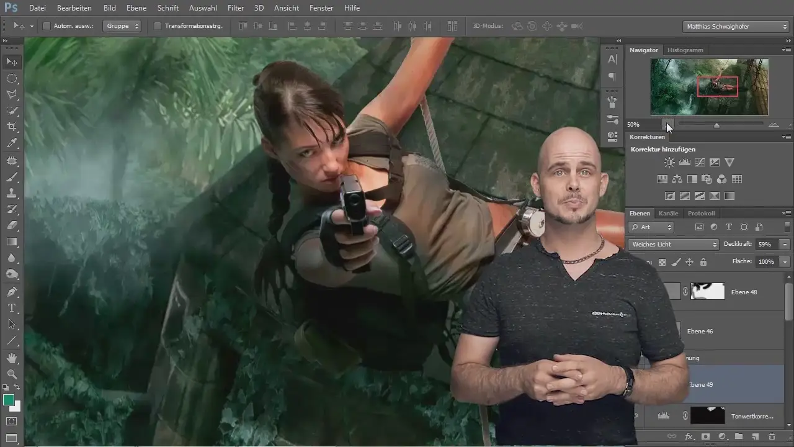
Task: Open the tool preset picker arrow
Action: 32,26
